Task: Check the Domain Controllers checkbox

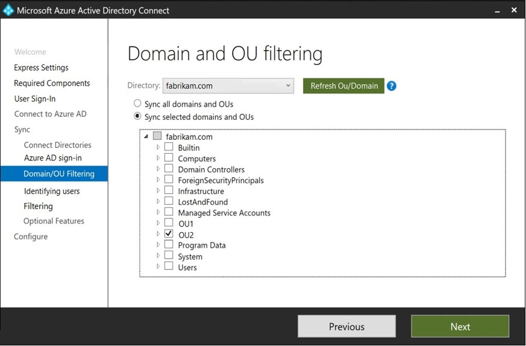Action: coord(169,168)
